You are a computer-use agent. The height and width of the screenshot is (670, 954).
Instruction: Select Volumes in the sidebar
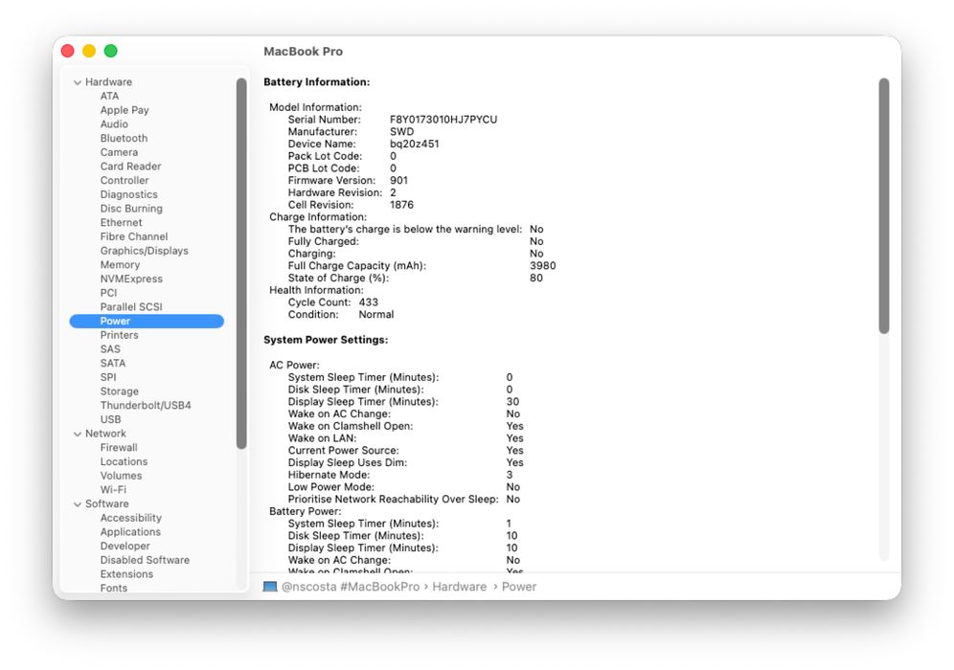121,476
